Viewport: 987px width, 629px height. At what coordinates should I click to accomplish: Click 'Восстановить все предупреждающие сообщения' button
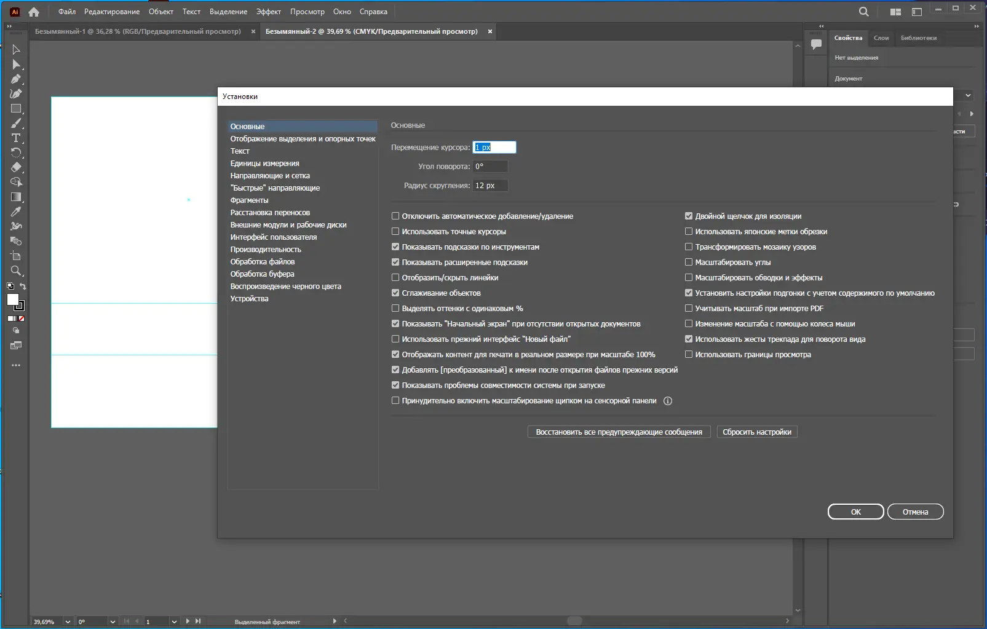tap(619, 432)
